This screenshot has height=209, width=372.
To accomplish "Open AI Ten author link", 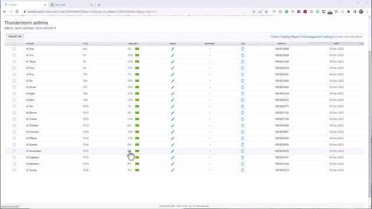I will point(30,106).
